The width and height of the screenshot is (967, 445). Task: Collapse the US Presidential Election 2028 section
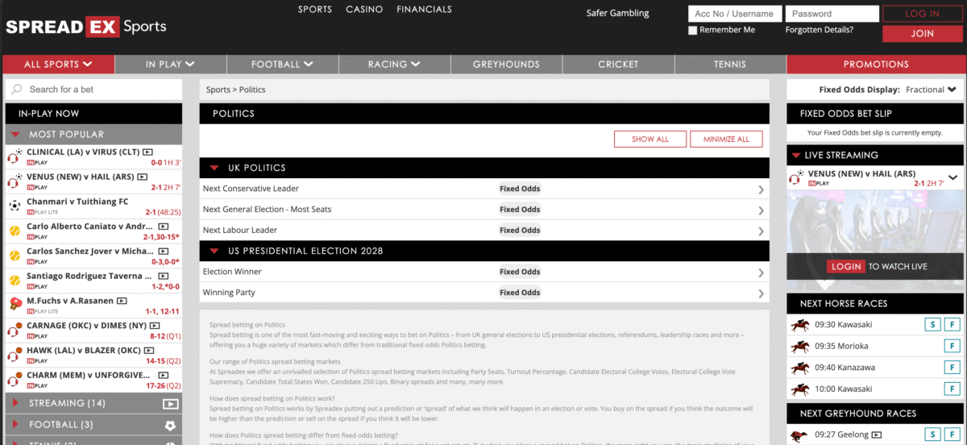pos(214,252)
